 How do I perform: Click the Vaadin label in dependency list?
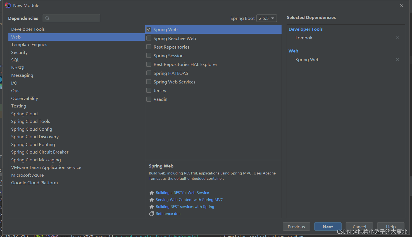pos(160,99)
